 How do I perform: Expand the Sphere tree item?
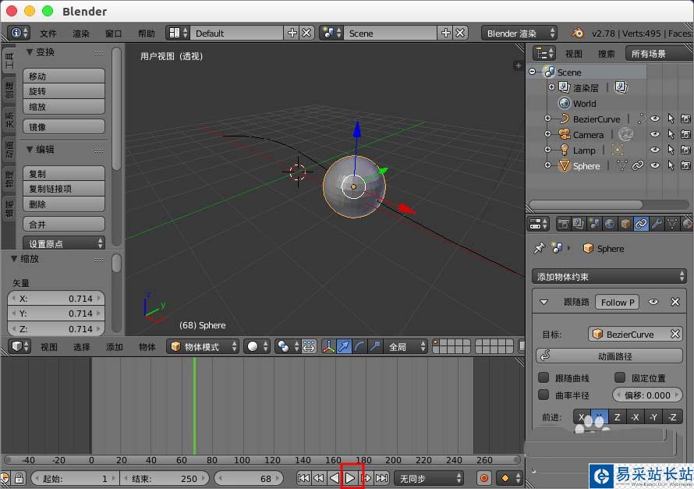click(x=548, y=165)
